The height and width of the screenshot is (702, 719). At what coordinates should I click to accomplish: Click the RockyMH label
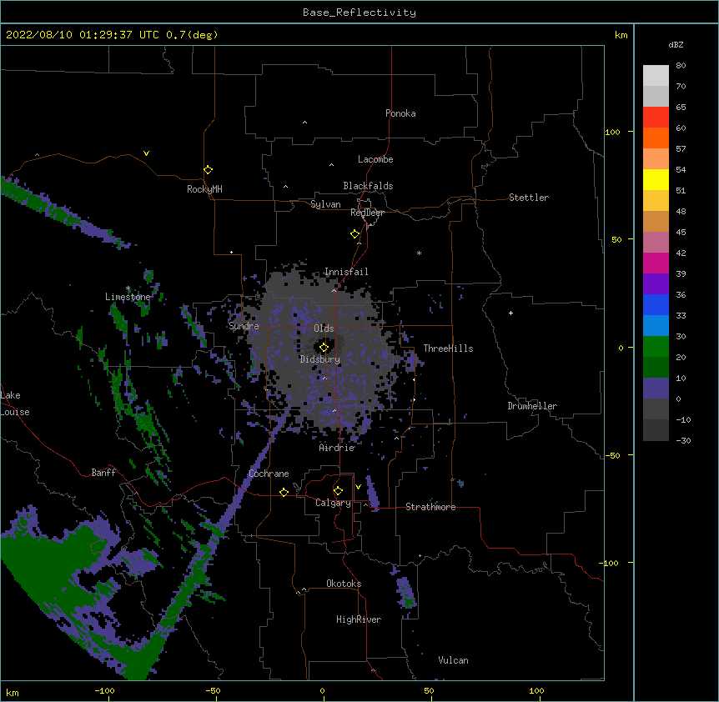(204, 189)
